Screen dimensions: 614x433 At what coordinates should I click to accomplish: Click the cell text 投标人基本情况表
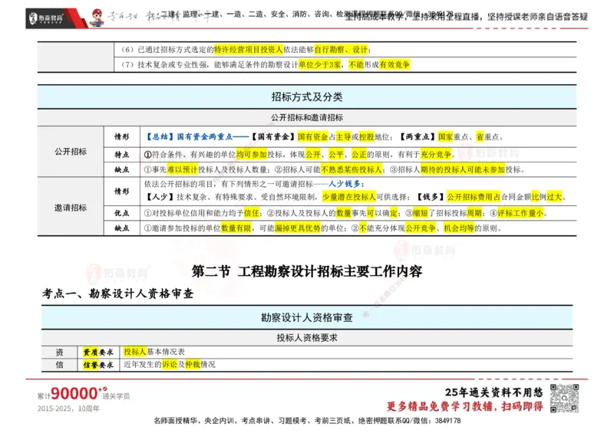point(154,352)
